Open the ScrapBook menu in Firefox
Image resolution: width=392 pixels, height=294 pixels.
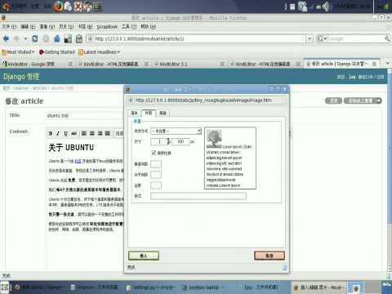tap(107, 27)
